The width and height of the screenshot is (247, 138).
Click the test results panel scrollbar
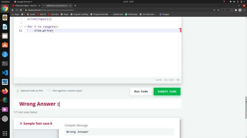click(180, 128)
